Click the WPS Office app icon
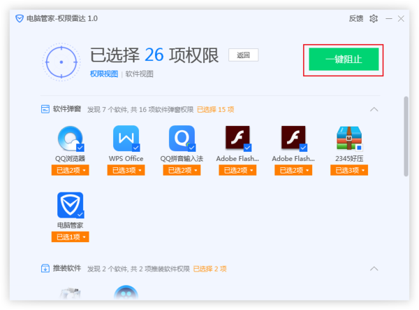The image size is (419, 310). (x=126, y=139)
